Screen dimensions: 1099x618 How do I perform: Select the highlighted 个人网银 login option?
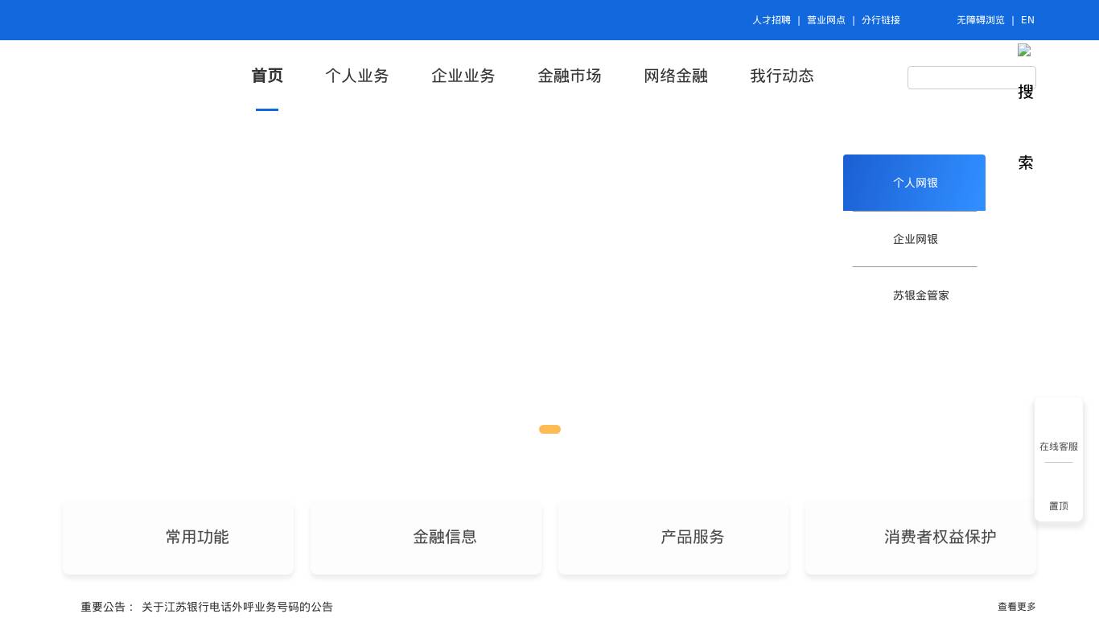(915, 183)
